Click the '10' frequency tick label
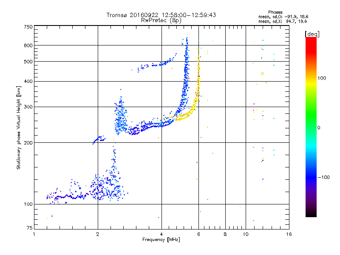Viewport: 340px width, 255px height. (246, 234)
